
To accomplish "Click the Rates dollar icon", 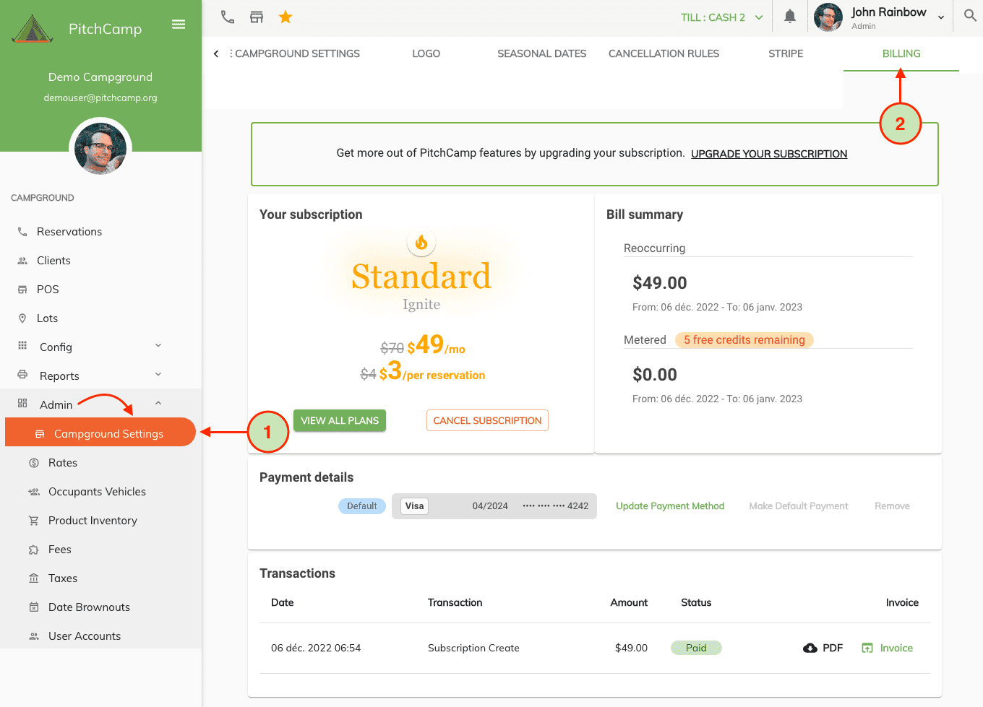I will (34, 463).
